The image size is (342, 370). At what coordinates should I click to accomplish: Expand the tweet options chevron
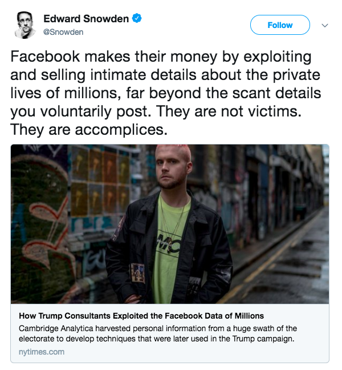(x=325, y=25)
